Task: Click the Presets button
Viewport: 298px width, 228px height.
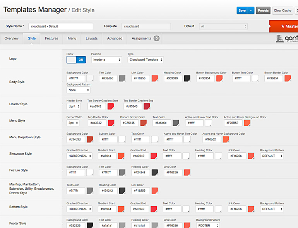Action: [263, 10]
